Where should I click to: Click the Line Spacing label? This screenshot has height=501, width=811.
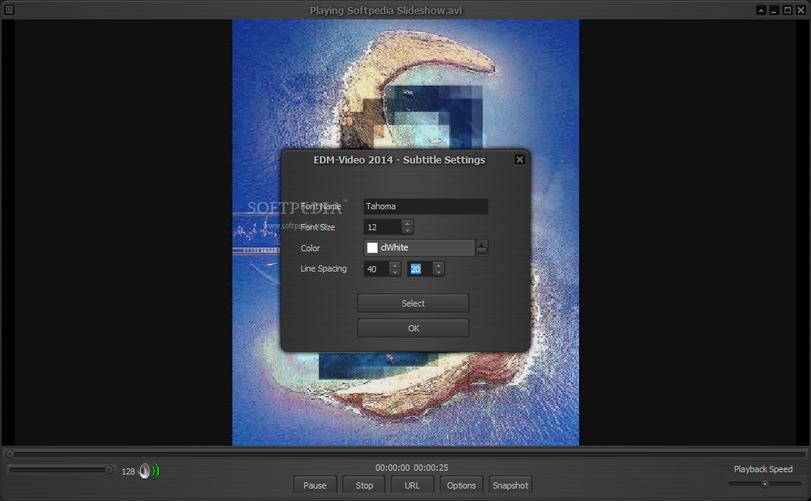[324, 268]
